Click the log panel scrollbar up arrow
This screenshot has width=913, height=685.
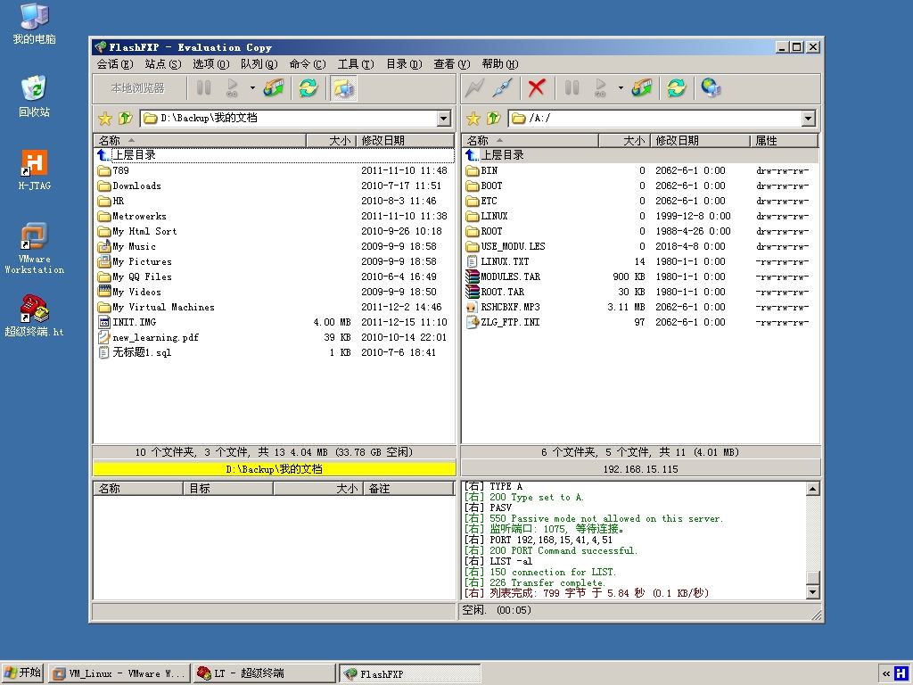813,488
